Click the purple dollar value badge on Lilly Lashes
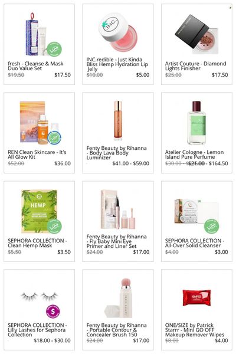Viewport: 236px width, 354px height. pos(53,312)
